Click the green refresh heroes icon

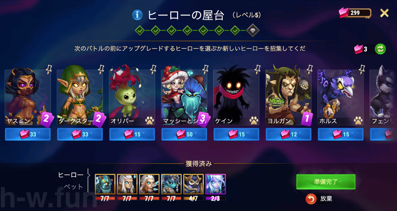[x=380, y=49]
